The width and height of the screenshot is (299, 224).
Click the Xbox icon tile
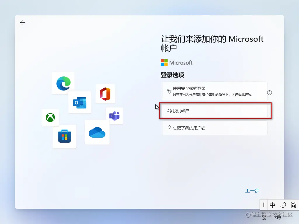pos(50,118)
